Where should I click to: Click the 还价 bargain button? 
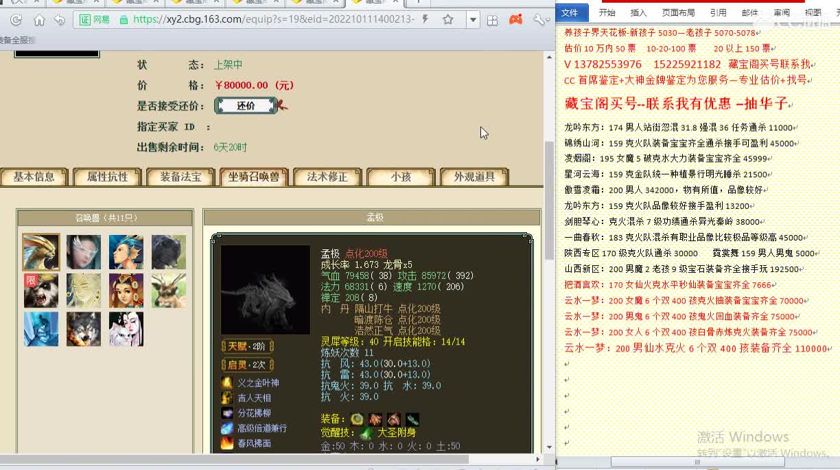[246, 106]
